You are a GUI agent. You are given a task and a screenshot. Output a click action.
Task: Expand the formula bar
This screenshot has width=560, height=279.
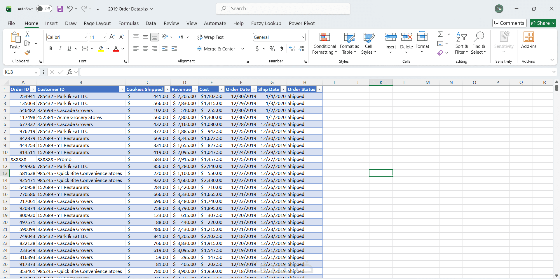pyautogui.click(x=554, y=72)
